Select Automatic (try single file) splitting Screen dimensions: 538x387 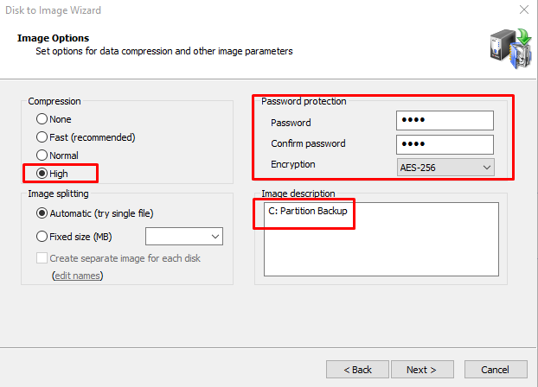(94, 213)
